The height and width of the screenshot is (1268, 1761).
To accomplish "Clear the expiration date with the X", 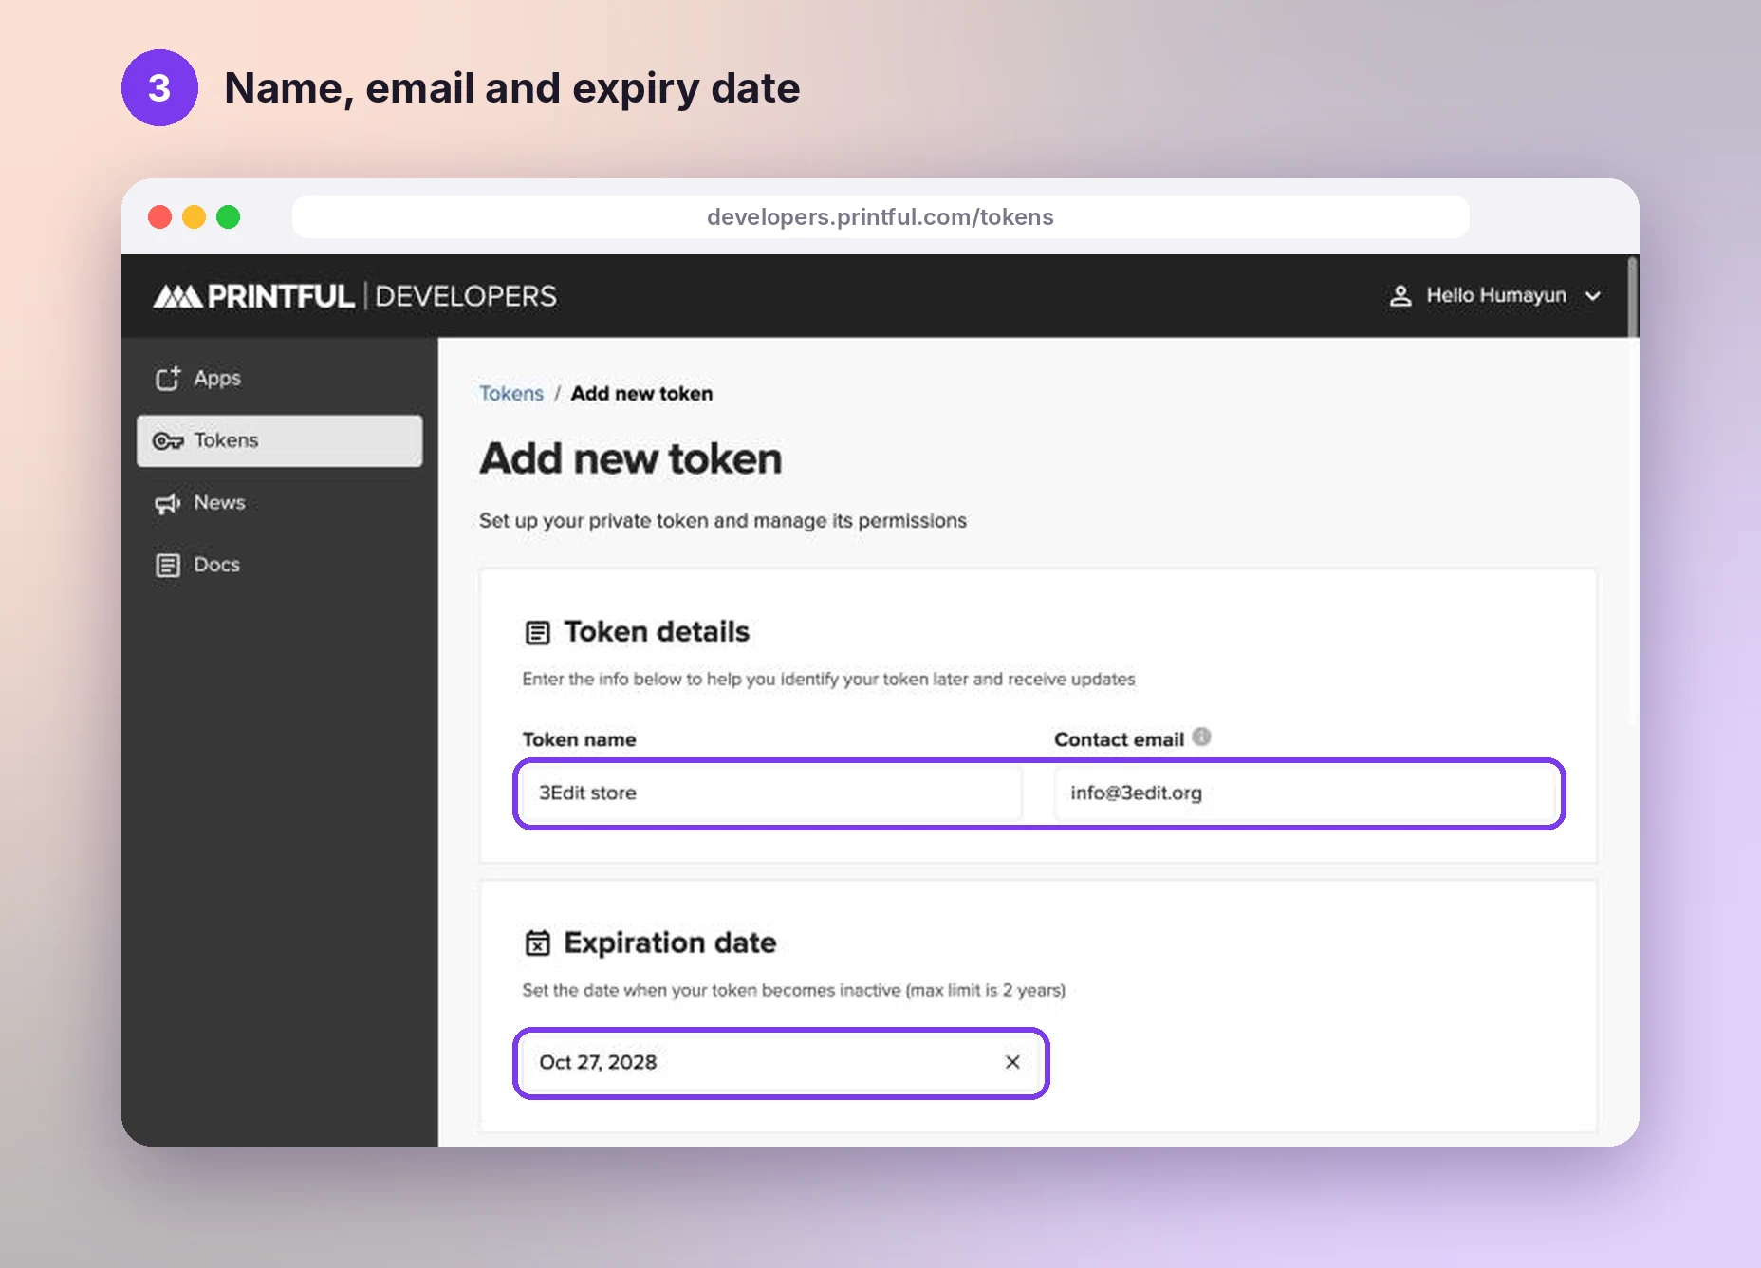I will tap(1012, 1062).
